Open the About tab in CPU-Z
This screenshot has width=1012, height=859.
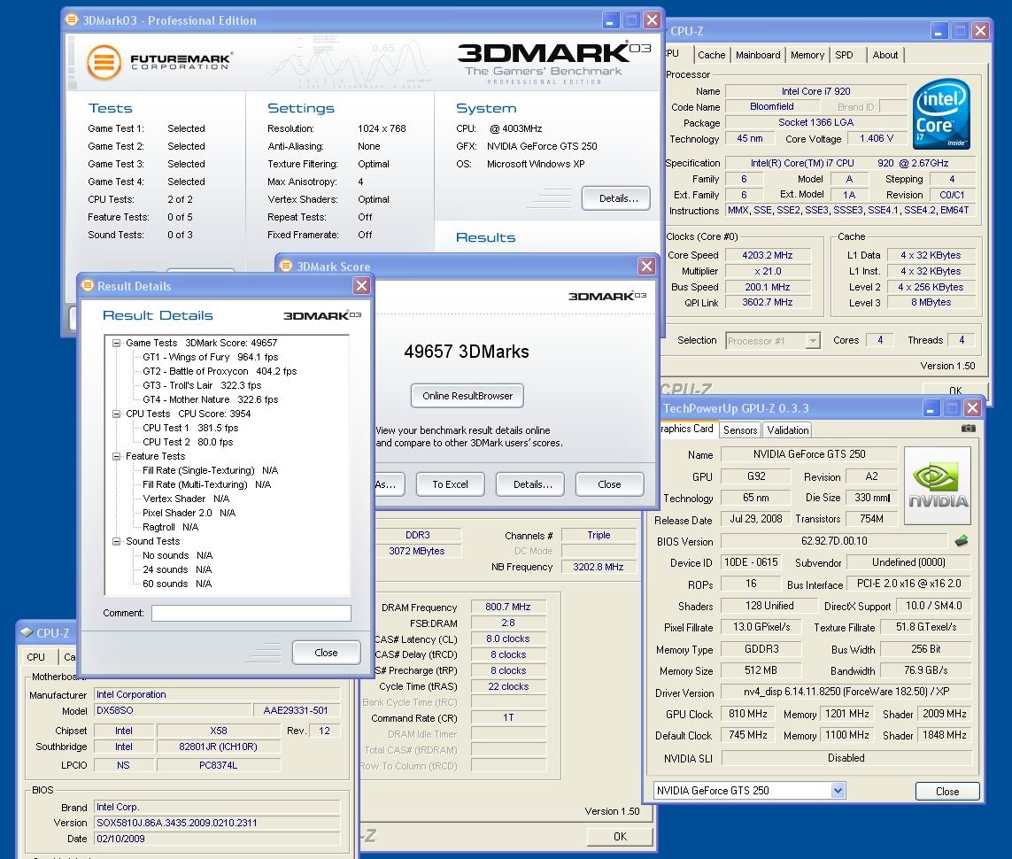(885, 55)
